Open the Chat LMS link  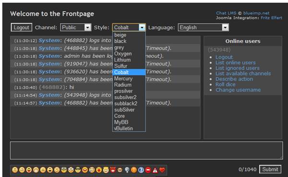[226, 13]
